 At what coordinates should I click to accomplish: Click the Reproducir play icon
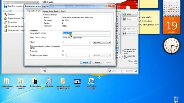124,29
